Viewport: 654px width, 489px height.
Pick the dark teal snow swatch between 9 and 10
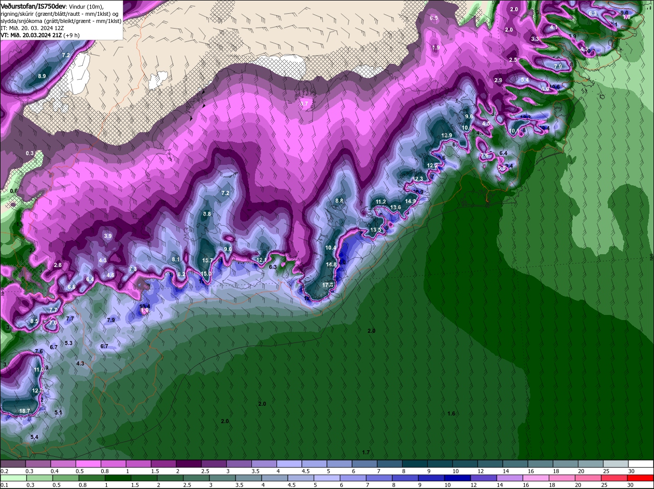[440, 463]
